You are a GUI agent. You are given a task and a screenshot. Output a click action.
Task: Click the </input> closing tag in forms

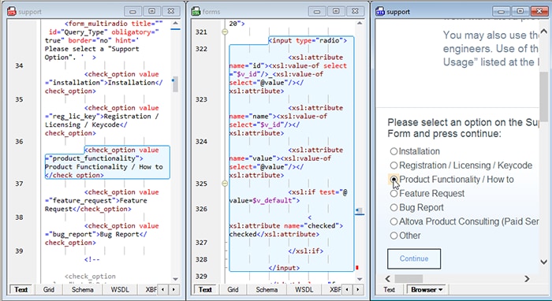click(284, 268)
